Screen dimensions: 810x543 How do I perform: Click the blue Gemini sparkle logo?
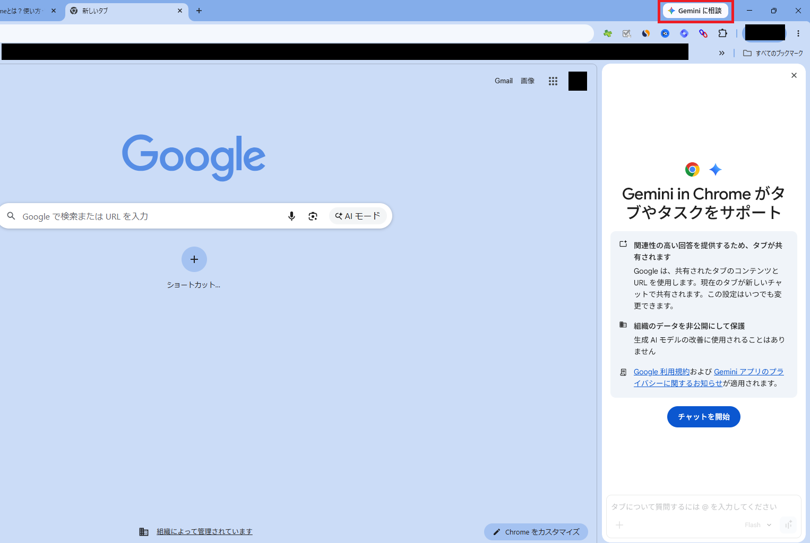pos(716,170)
